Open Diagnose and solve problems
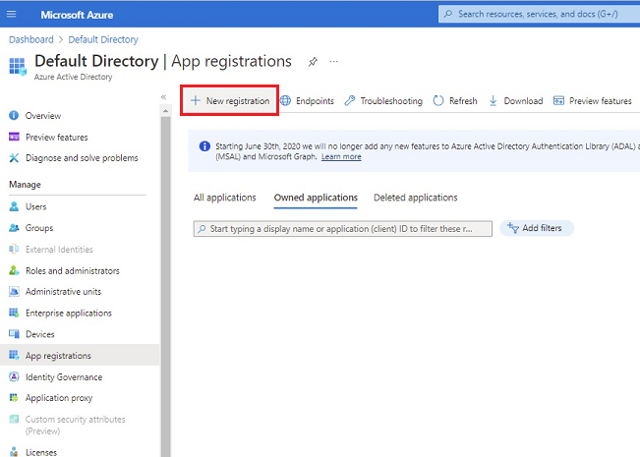Image resolution: width=640 pixels, height=457 pixels. 80,158
